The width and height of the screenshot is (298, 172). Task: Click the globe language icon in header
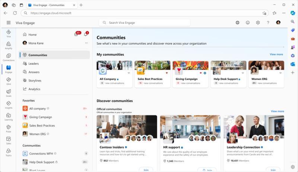click(x=237, y=23)
